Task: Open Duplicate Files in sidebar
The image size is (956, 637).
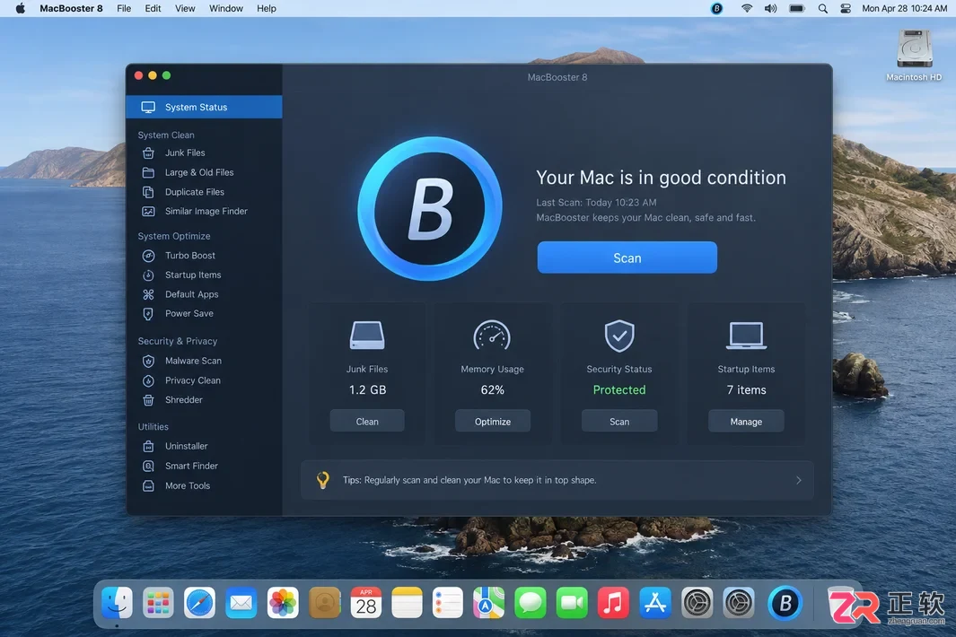Action: coord(194,192)
